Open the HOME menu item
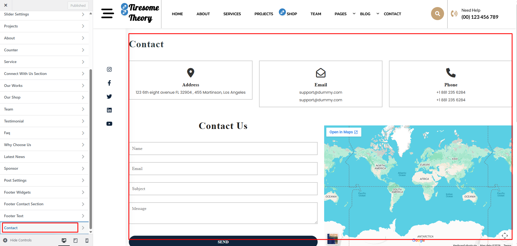The image size is (517, 246). (x=177, y=14)
